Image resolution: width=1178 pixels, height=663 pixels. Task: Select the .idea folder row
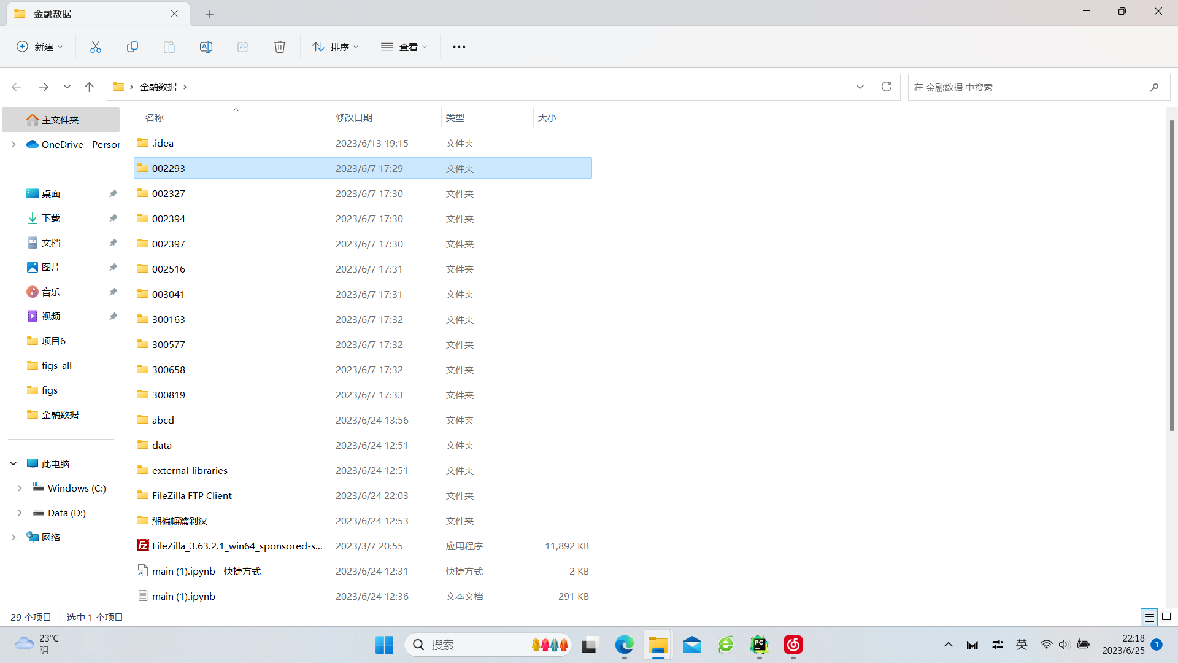coord(363,143)
